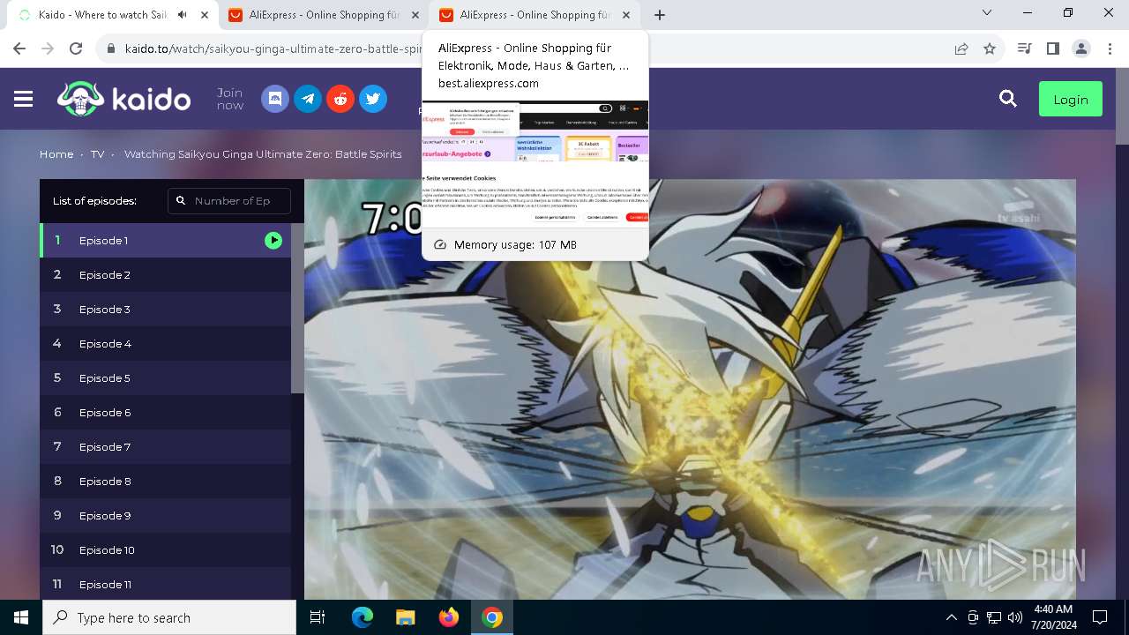Open Task View on the taskbar
Screen dimensions: 1129x635
click(318, 617)
